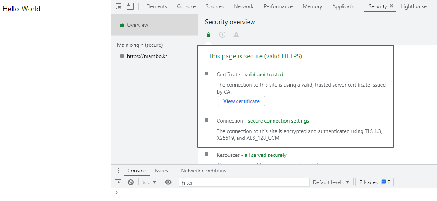Open the top JavaScript context dropdown
The width and height of the screenshot is (437, 201).
click(x=149, y=182)
